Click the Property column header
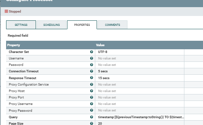The width and height of the screenshot is (203, 125). pyautogui.click(x=14, y=45)
